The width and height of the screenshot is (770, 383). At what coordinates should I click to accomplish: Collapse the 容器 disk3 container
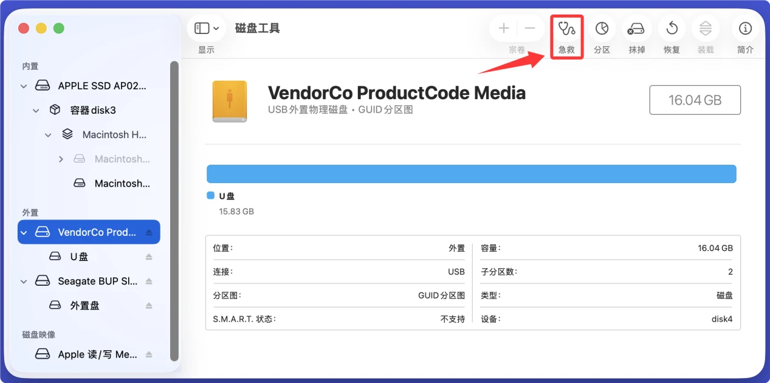36,111
